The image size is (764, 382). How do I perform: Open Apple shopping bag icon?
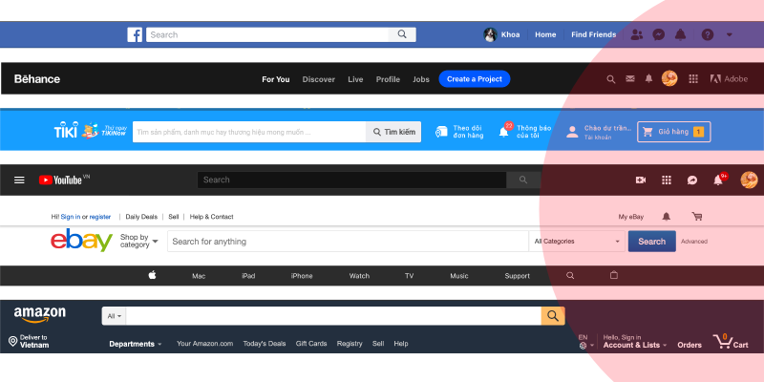coord(614,275)
